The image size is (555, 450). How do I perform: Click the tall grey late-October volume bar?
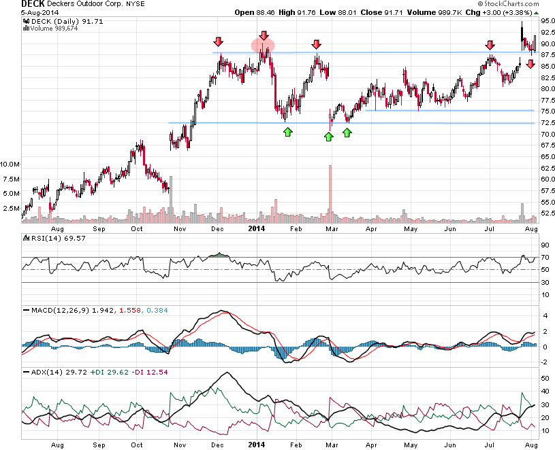pos(171,200)
